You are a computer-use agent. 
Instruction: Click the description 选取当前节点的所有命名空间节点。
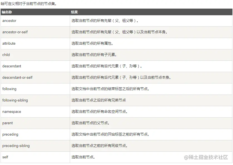click(100, 112)
